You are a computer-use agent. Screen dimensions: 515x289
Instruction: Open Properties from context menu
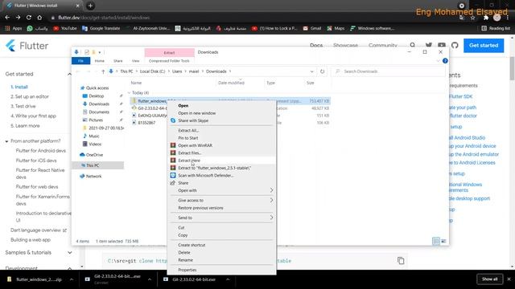coord(187,270)
